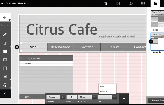
Task: Select the Reservations navigation cell
Action: pyautogui.click(x=61, y=47)
